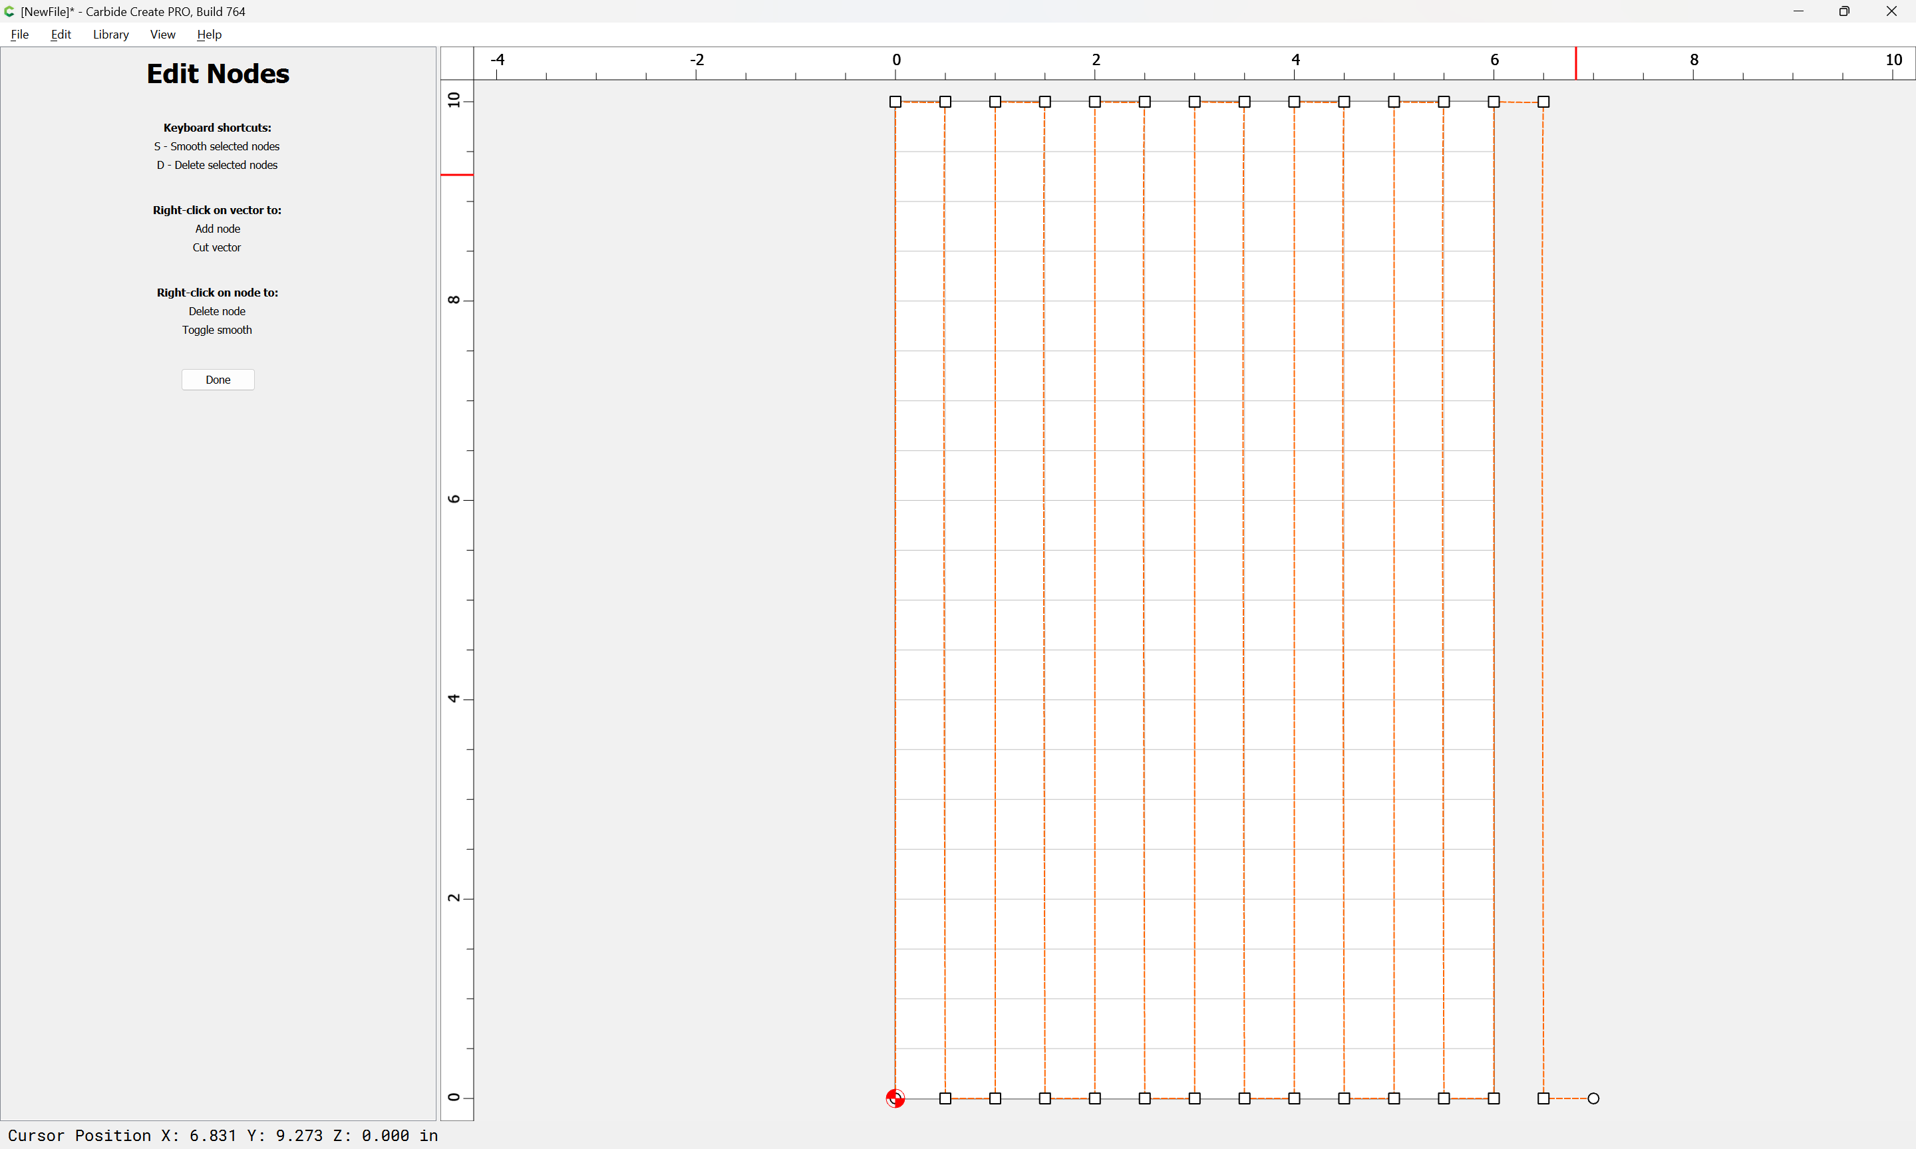1916x1149 pixels.
Task: Select bottom-row node aligned with ruler mark 2
Action: [x=1095, y=1098]
